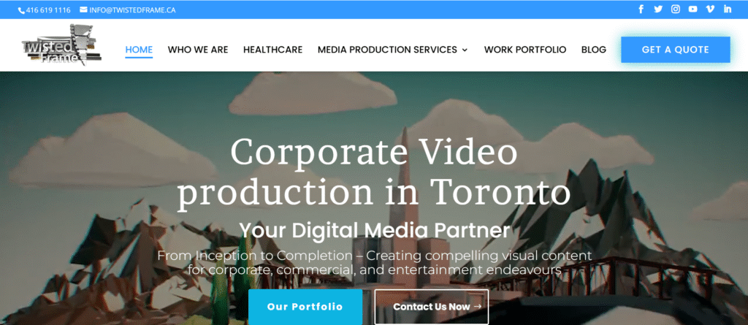Click the envelope icon beside the email address
The height and width of the screenshot is (325, 748).
point(83,9)
